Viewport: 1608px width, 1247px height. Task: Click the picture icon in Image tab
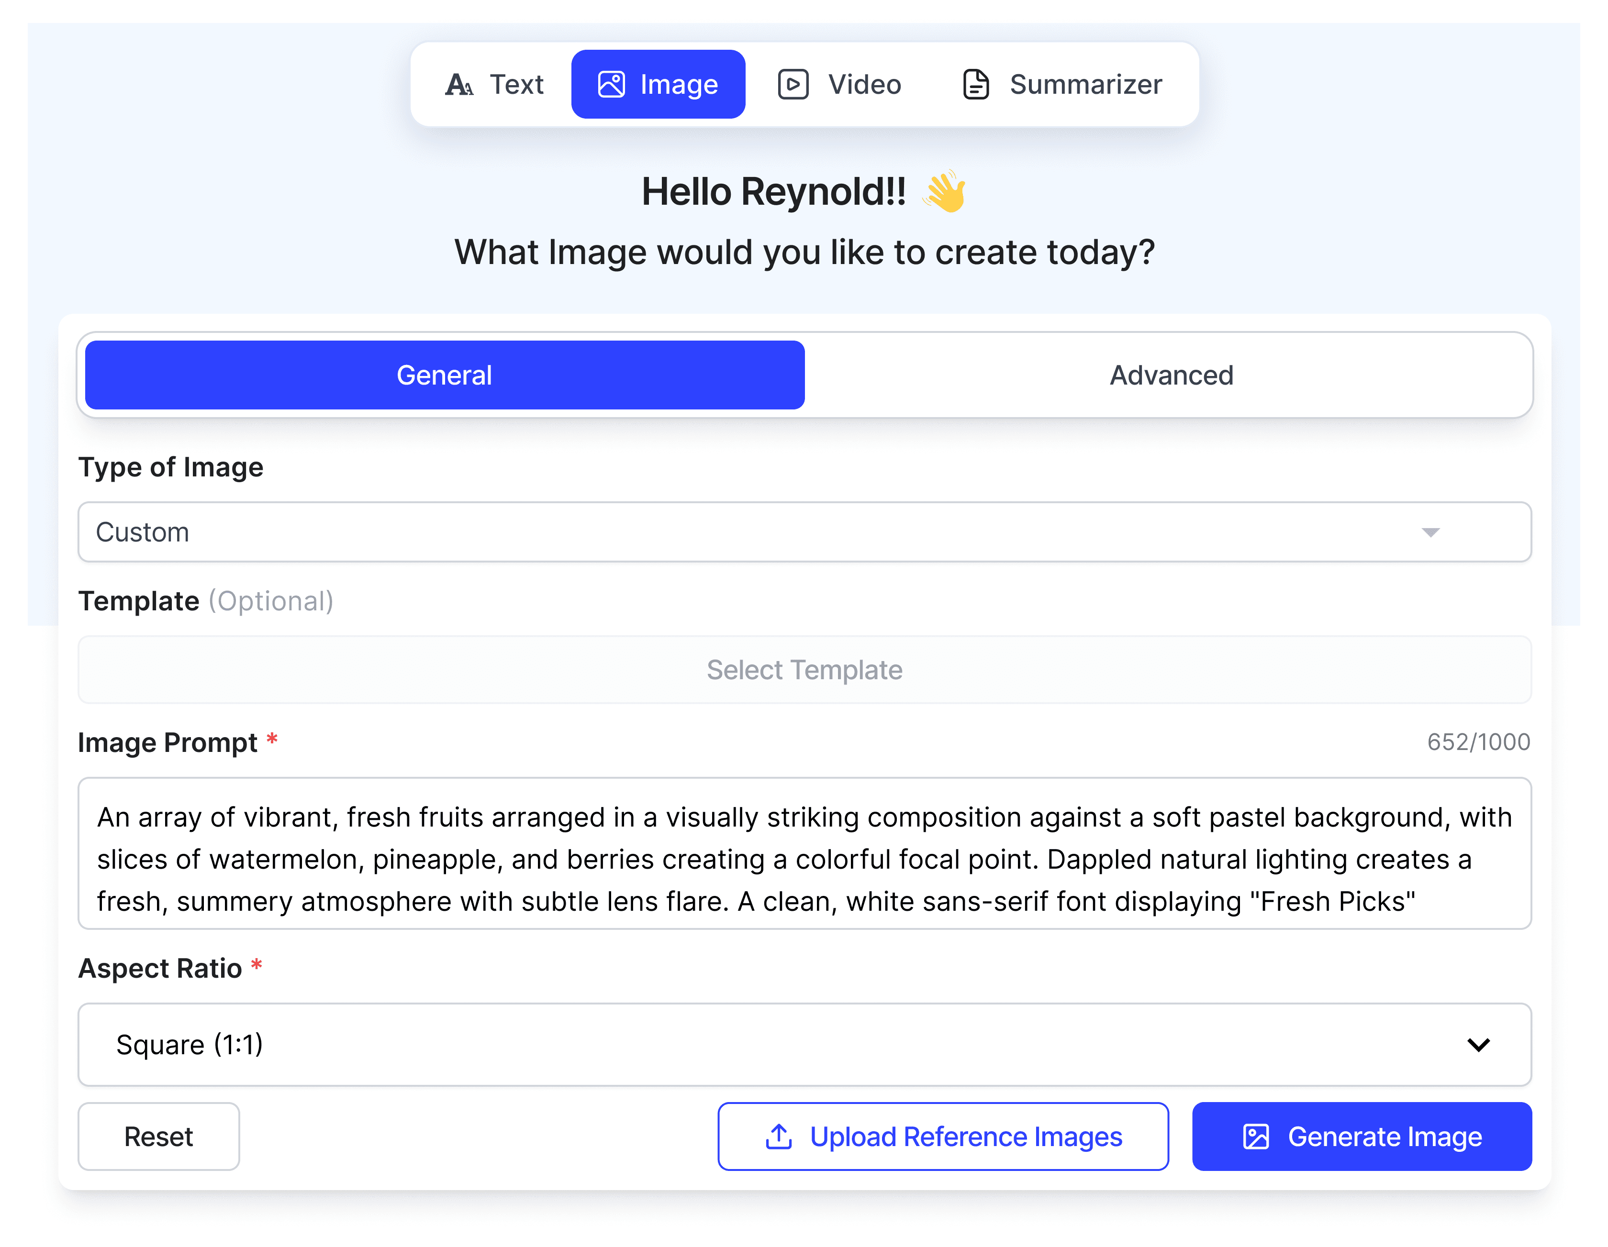[x=611, y=85]
